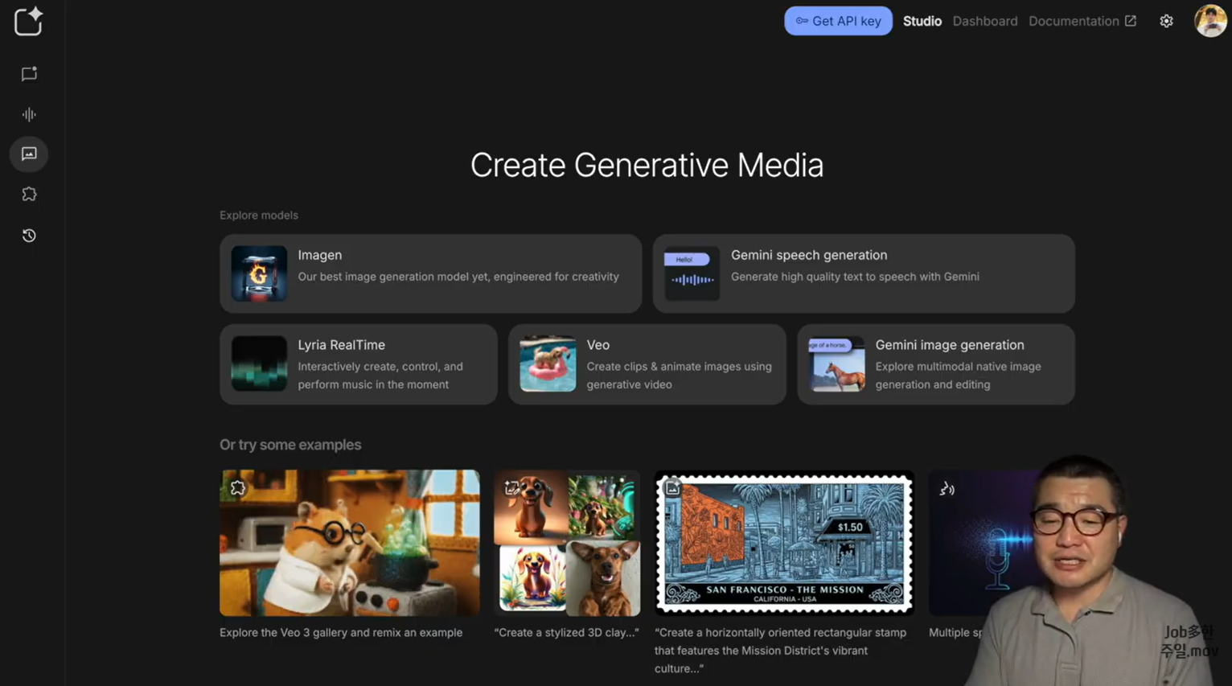Screen dimensions: 1232x686
Task: Open the Veo video model card
Action: [647, 364]
